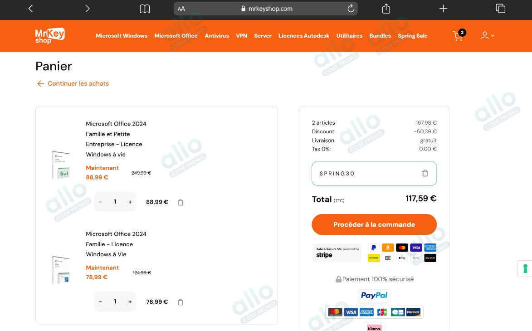The width and height of the screenshot is (532, 331).
Task: Expand the account dropdown chevron
Action: [x=493, y=36]
